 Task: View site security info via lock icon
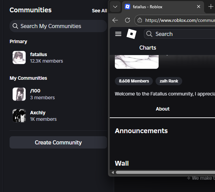[140, 20]
